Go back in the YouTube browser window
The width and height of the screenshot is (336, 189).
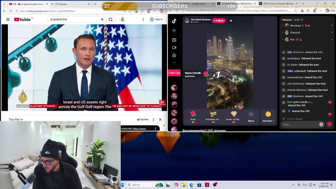[4, 11]
